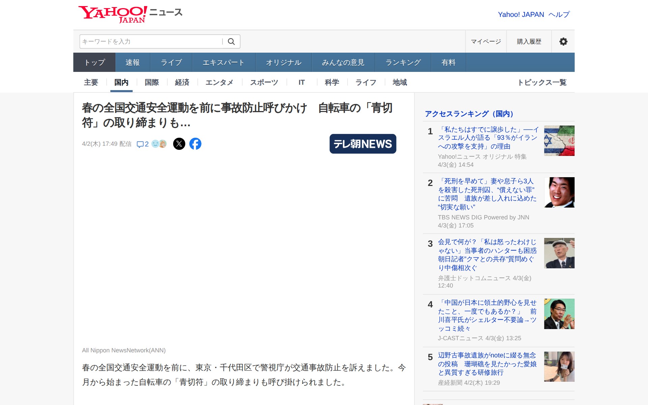Open the 速報 section
648x405 pixels.
pyautogui.click(x=132, y=62)
